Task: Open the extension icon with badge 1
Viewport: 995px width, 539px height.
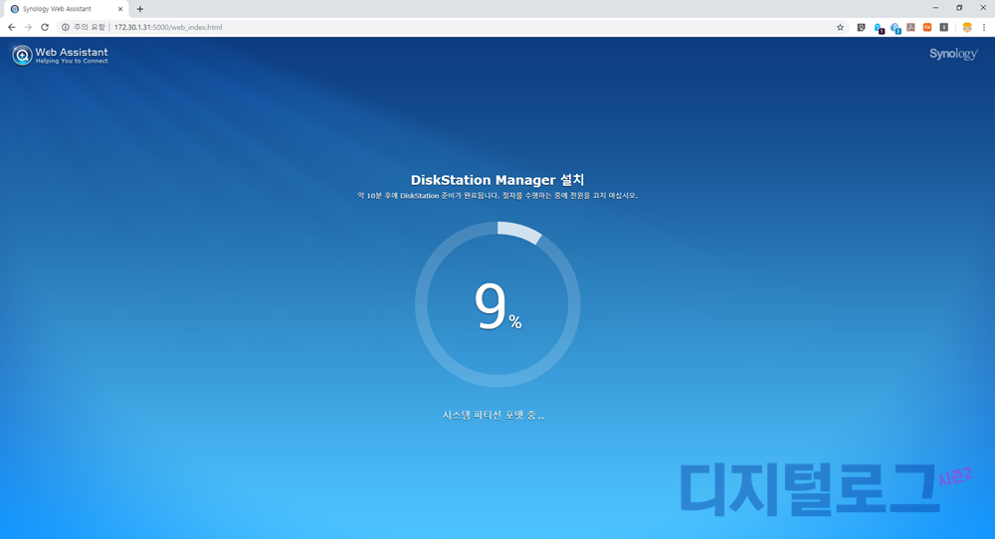Action: pos(879,28)
